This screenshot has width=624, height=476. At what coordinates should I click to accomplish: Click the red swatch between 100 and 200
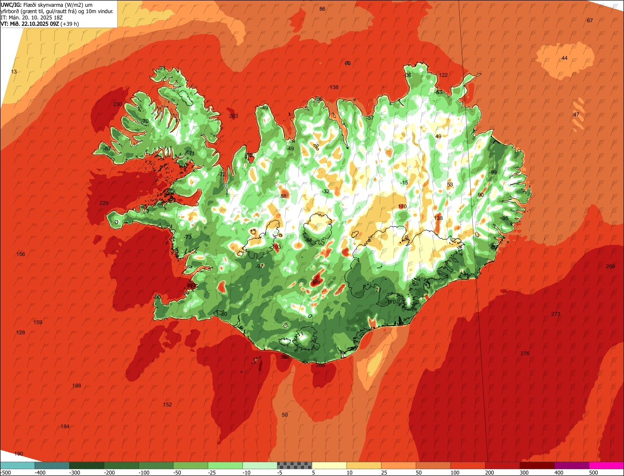(x=468, y=465)
